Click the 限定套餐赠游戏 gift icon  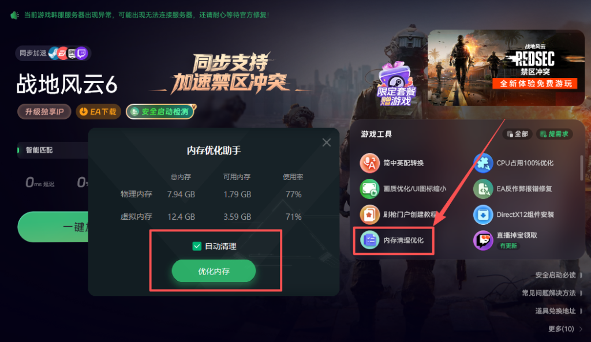point(396,84)
